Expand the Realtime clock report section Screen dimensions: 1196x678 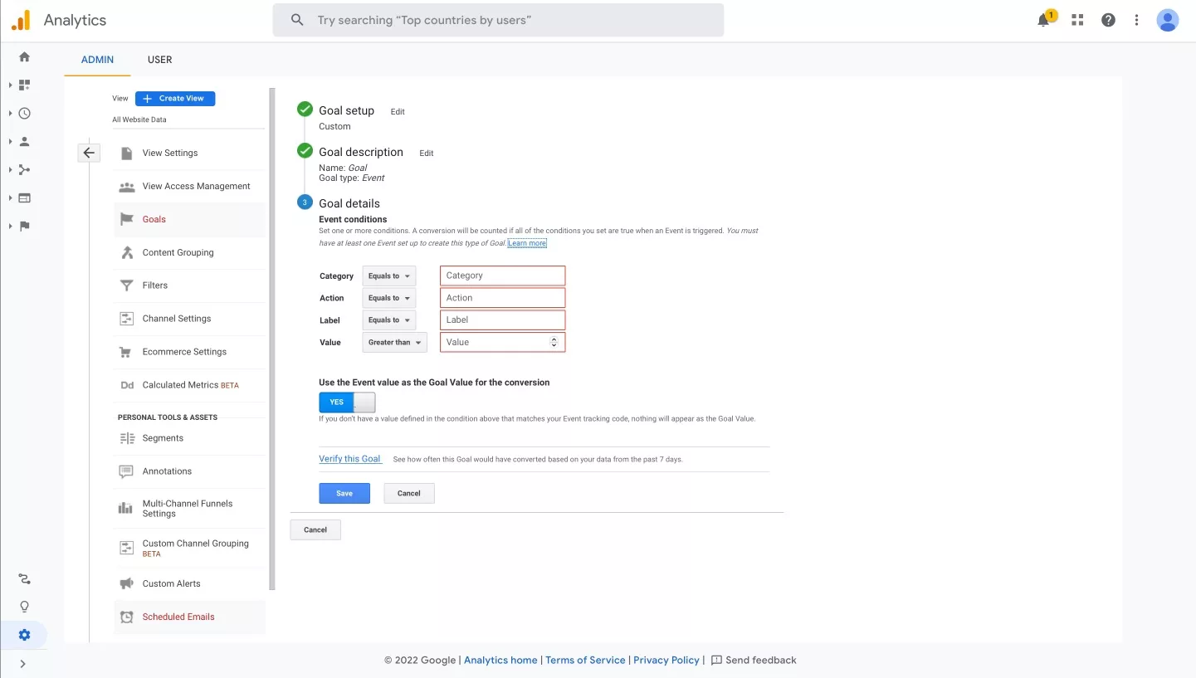point(24,114)
